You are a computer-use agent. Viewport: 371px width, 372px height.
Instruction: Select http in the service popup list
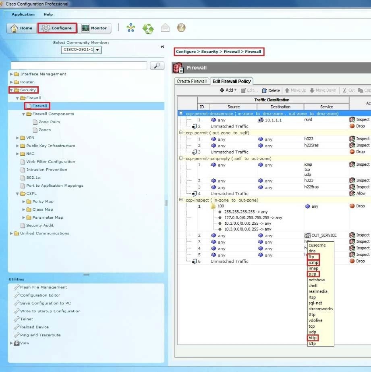click(x=313, y=338)
